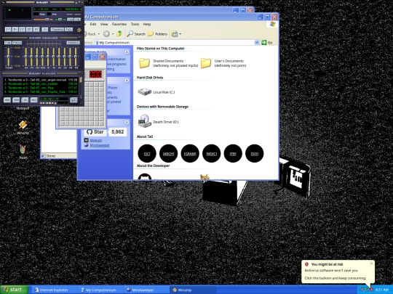The width and height of the screenshot is (393, 294).
Task: Collapse the System Tasks sidebar panel
Action: (127, 52)
